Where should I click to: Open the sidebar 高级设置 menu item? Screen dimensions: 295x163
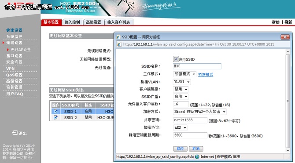(x=14, y=81)
